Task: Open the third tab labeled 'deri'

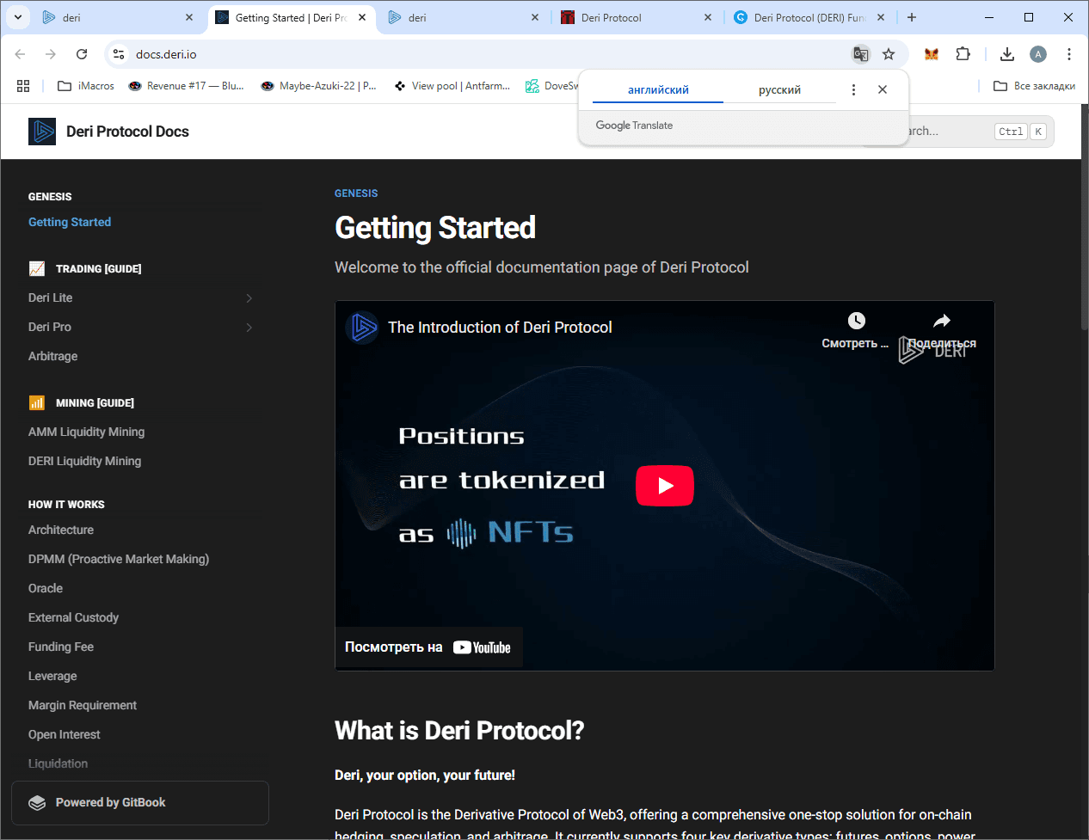Action: pos(464,17)
